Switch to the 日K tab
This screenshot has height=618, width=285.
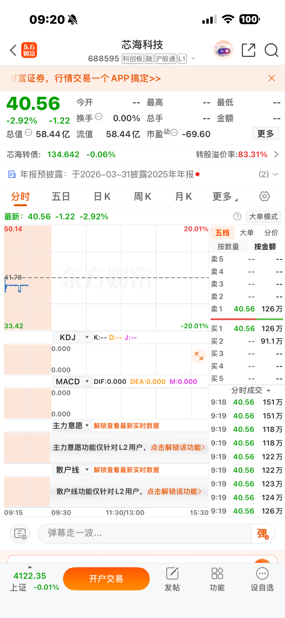[x=102, y=197]
